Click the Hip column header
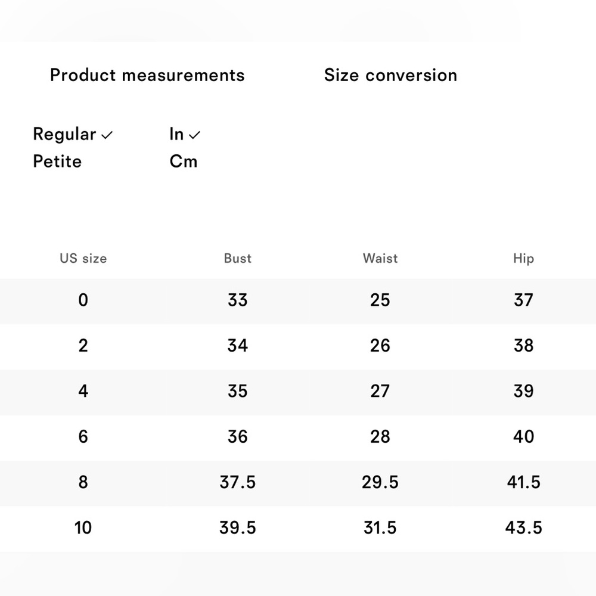Screen dimensions: 596x596 (x=523, y=259)
